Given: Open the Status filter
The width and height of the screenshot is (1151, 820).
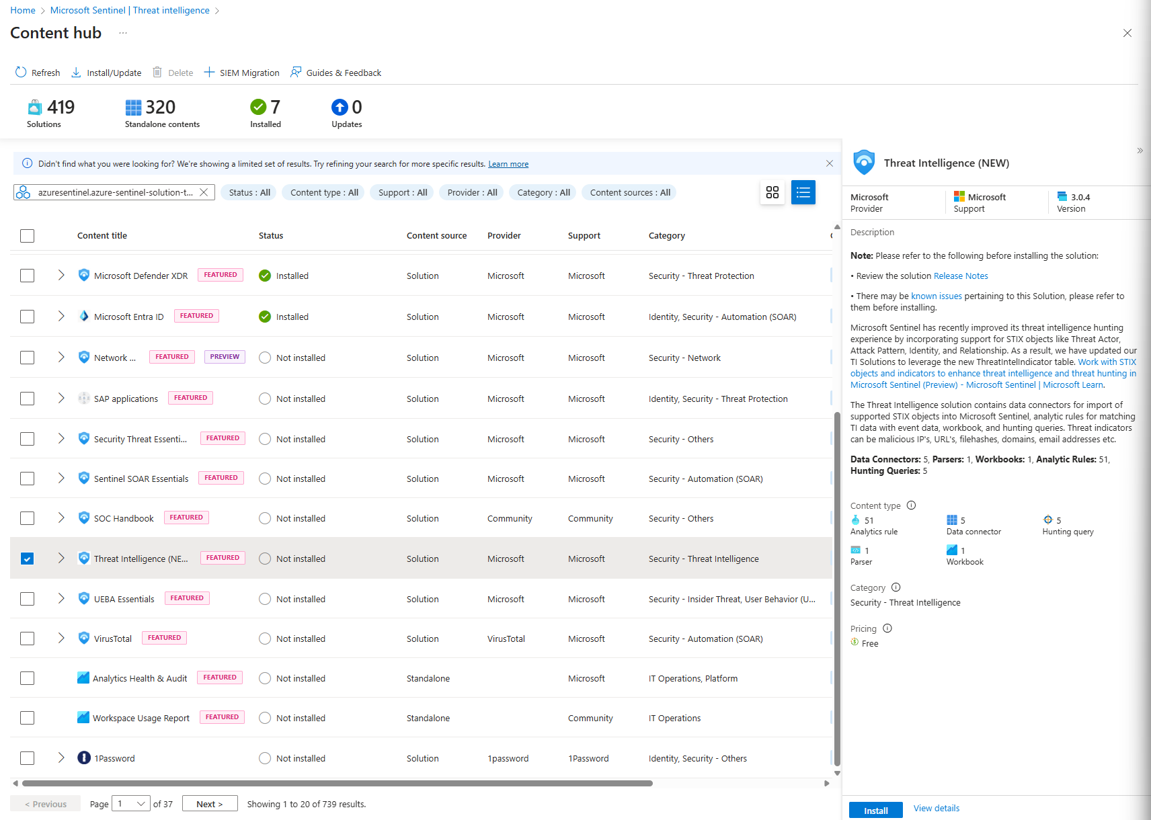Looking at the screenshot, I should point(249,192).
